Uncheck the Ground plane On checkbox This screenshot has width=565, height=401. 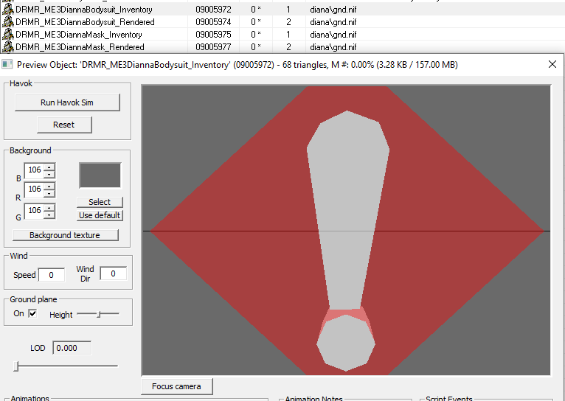[32, 313]
